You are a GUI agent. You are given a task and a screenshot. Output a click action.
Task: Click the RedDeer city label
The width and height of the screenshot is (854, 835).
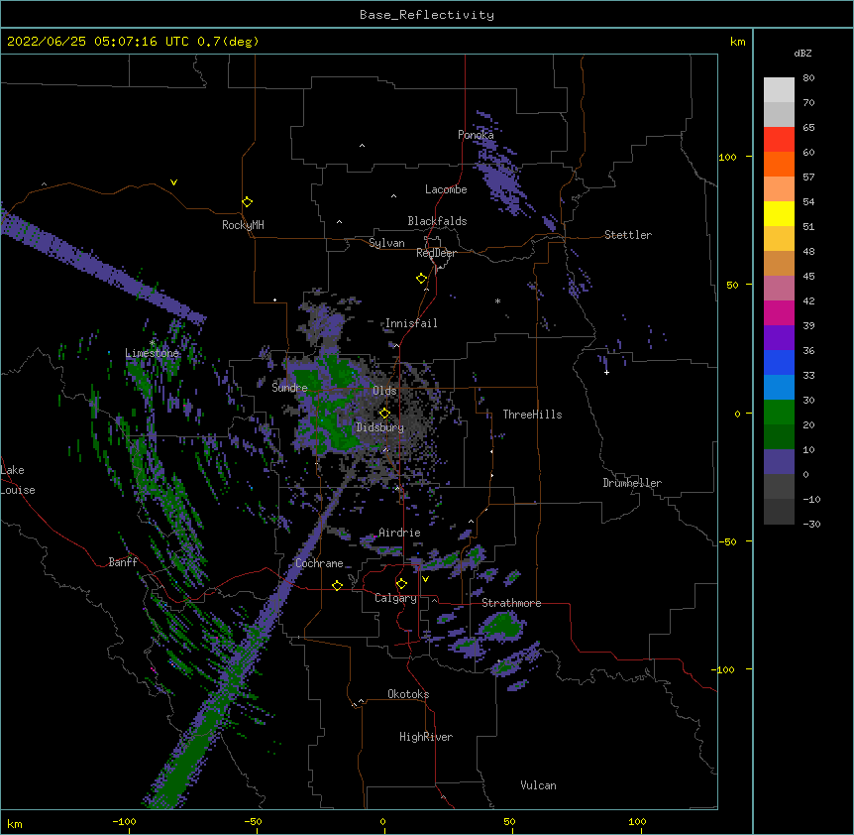(436, 253)
